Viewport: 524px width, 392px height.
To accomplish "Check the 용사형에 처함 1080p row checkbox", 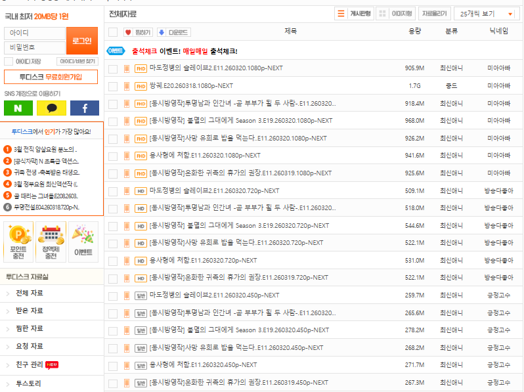I will 113,156.
